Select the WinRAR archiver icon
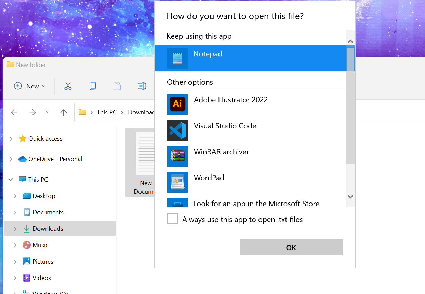The width and height of the screenshot is (425, 294). coord(177,156)
